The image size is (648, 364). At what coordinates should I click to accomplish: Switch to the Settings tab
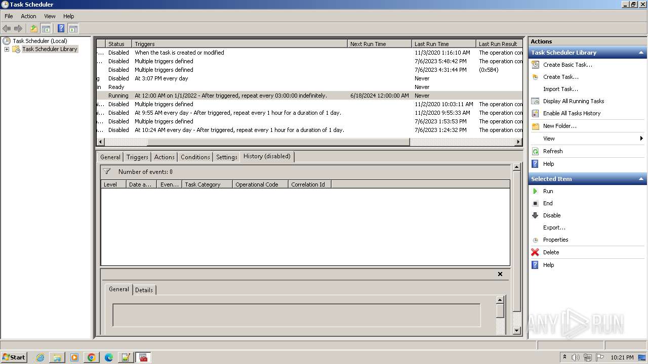[227, 157]
